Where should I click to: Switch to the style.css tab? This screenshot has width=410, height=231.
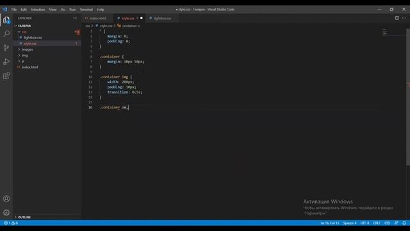tap(128, 19)
